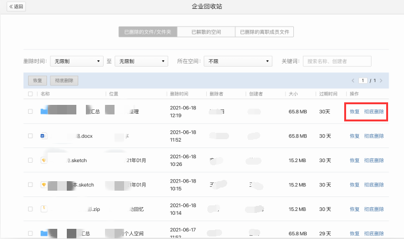Focus the 关键词 search field
This screenshot has width=404, height=239.
click(x=337, y=61)
